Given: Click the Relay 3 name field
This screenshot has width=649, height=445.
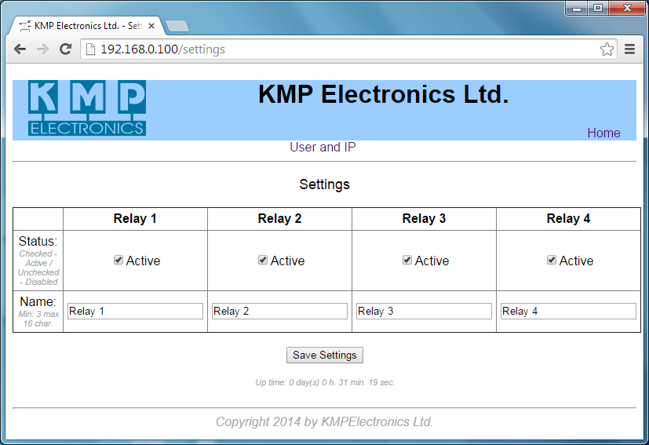Looking at the screenshot, I should point(425,312).
